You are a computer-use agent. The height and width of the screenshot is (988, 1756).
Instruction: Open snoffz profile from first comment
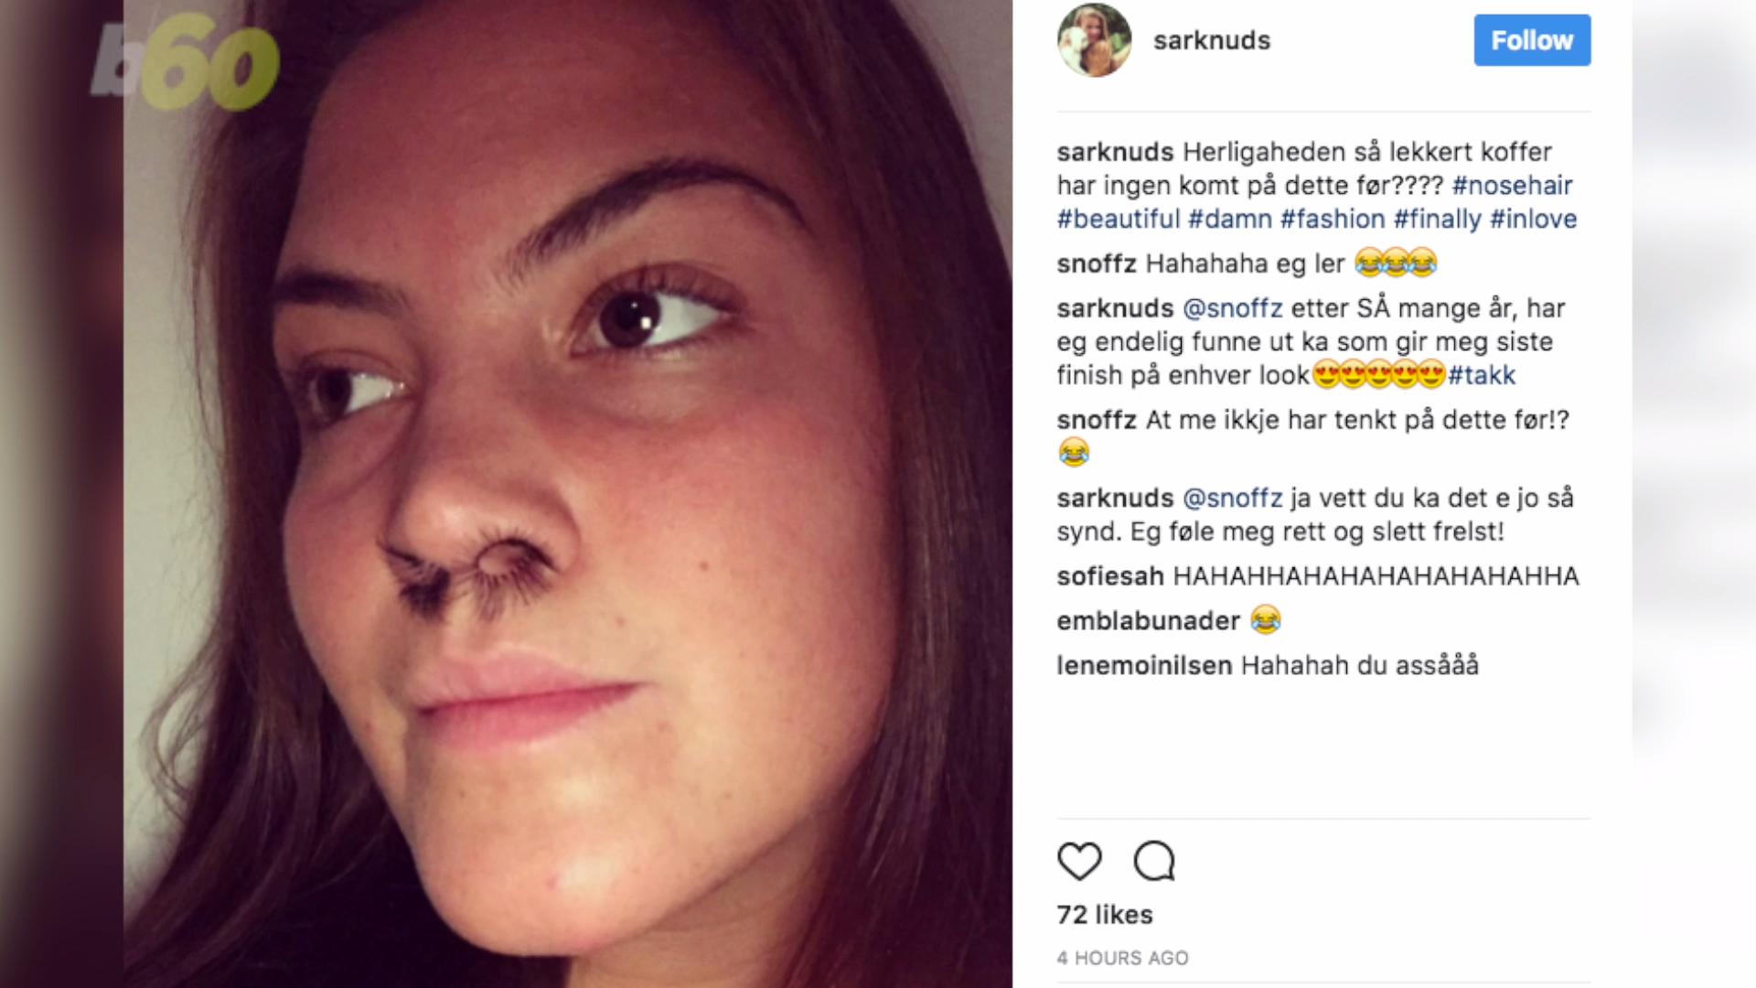1096,264
